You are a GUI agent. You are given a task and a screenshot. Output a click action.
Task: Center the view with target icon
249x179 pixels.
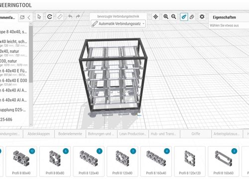[x=156, y=17]
